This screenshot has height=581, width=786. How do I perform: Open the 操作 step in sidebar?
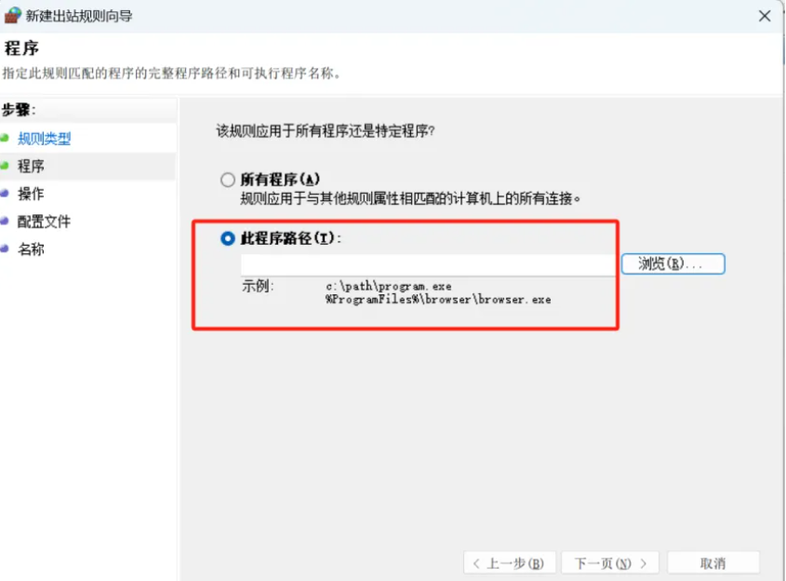(x=31, y=194)
